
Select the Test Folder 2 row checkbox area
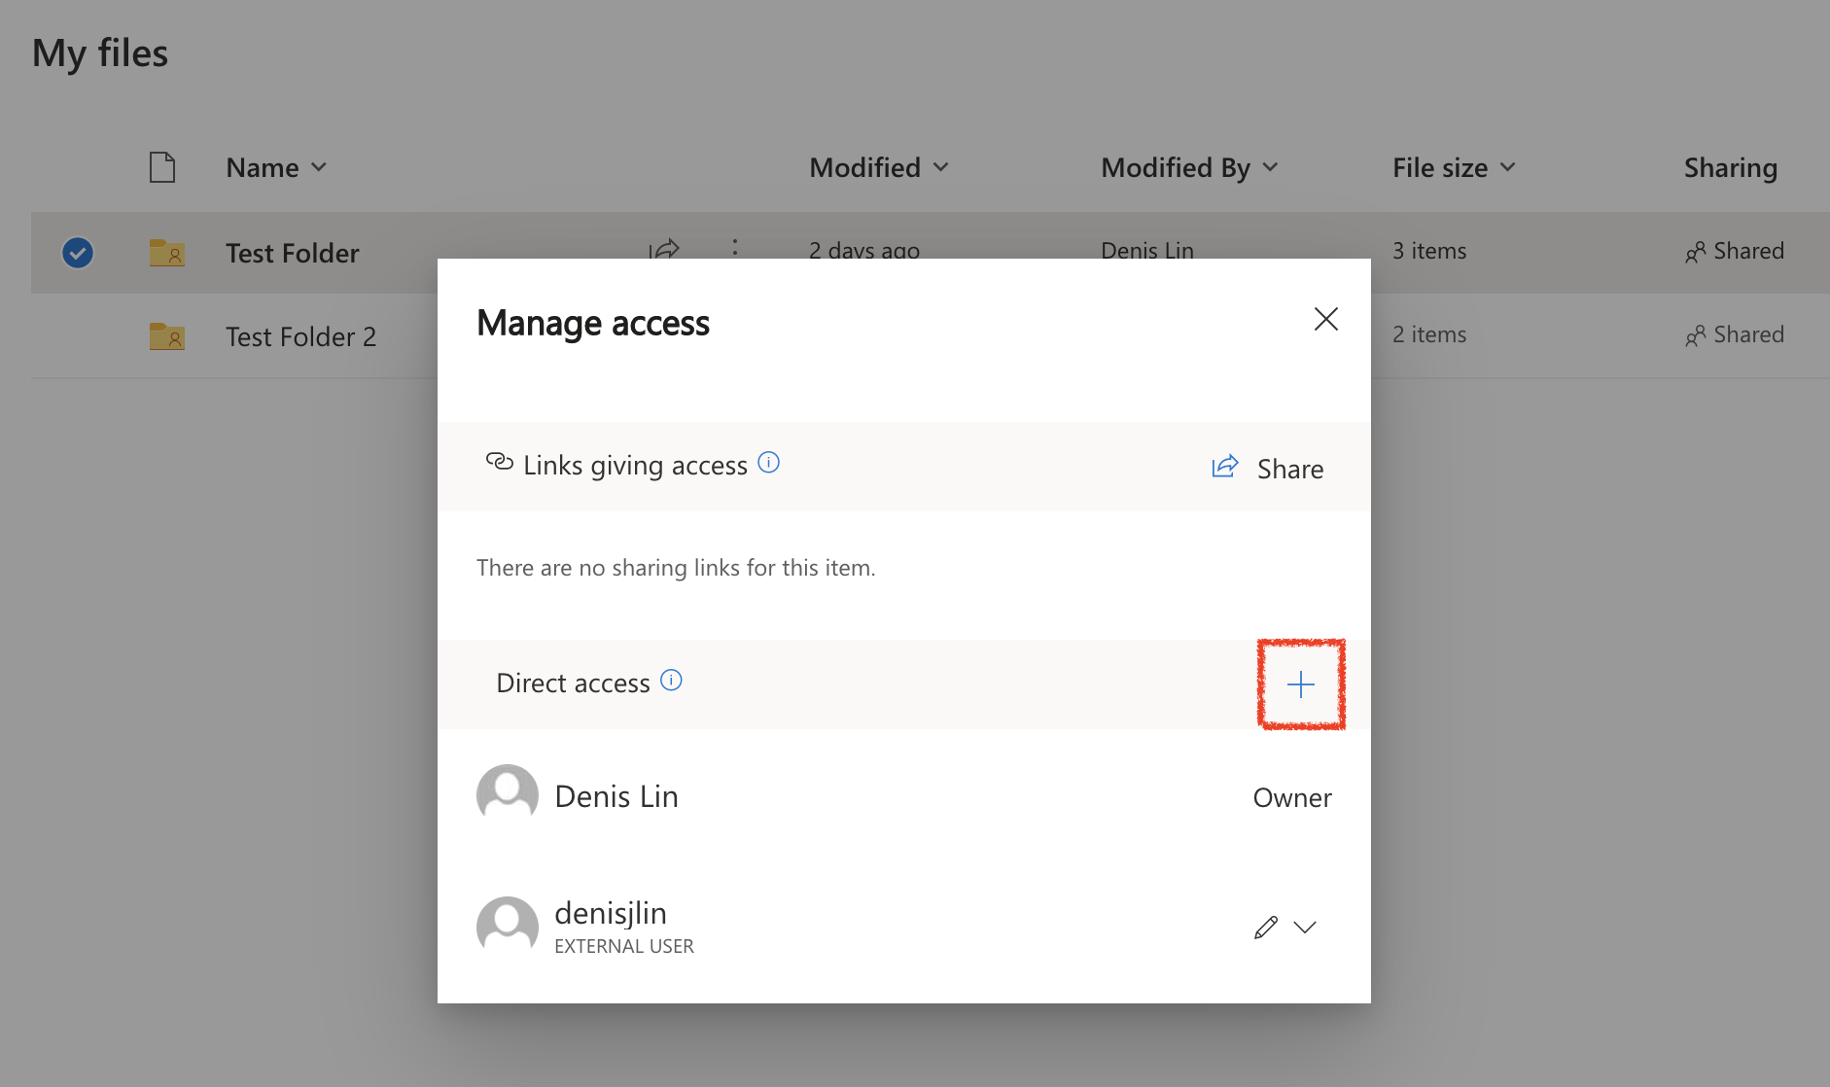pos(77,335)
